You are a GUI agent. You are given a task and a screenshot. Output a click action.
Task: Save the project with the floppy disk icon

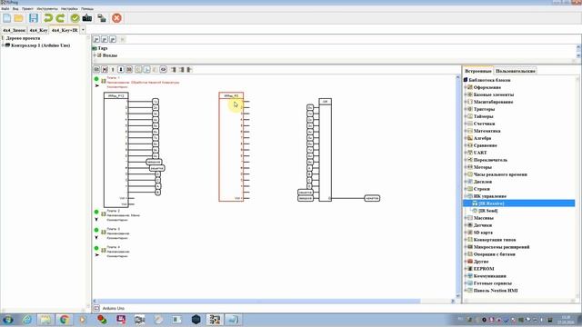tap(34, 18)
